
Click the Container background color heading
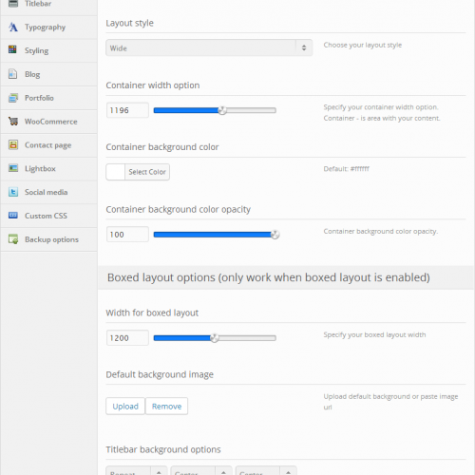[162, 147]
